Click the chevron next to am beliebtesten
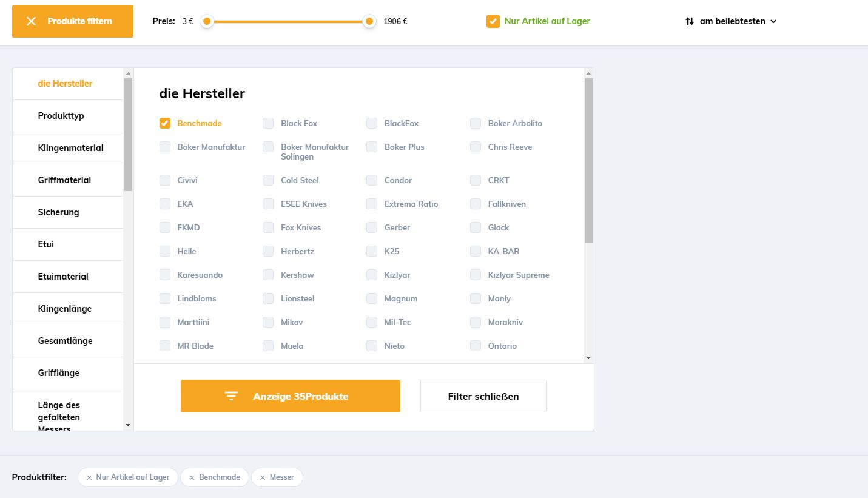868x498 pixels. tap(773, 21)
